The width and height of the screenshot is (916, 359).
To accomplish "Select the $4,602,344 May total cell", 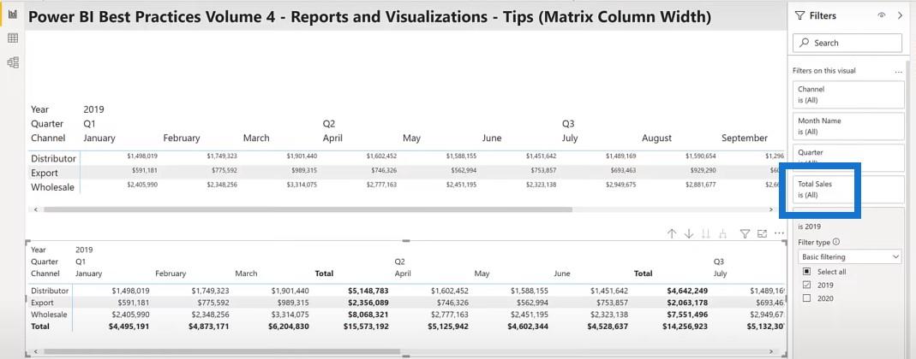I will pos(528,327).
